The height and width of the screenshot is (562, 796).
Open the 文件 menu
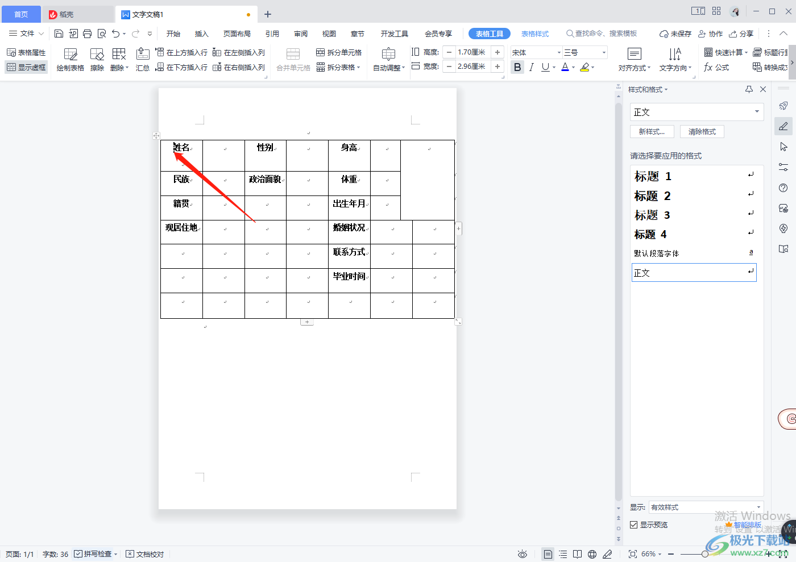click(26, 34)
